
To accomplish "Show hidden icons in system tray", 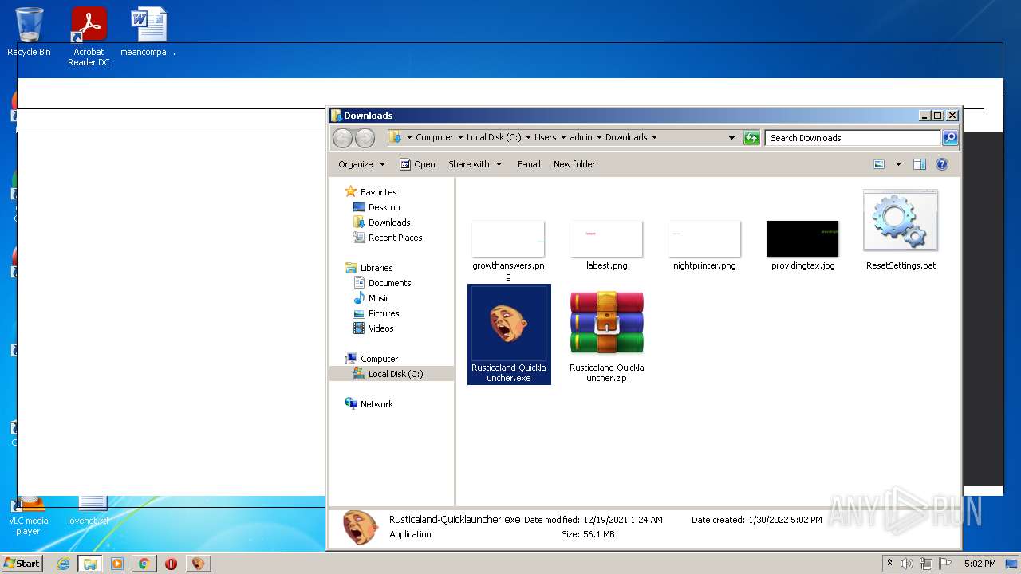I will 889,563.
